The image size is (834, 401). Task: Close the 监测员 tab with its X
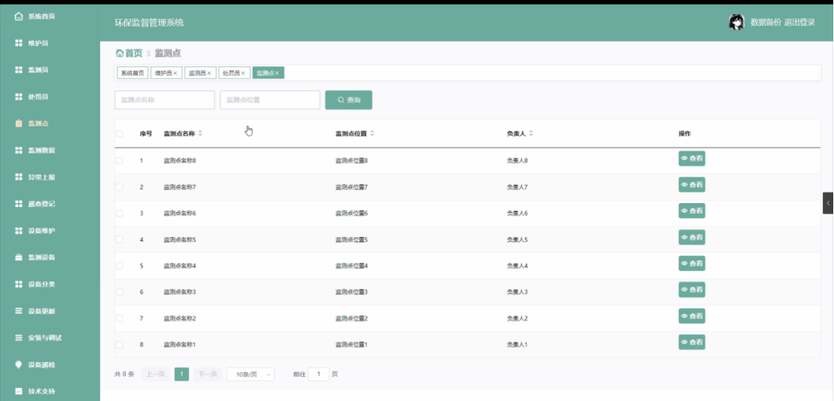209,74
